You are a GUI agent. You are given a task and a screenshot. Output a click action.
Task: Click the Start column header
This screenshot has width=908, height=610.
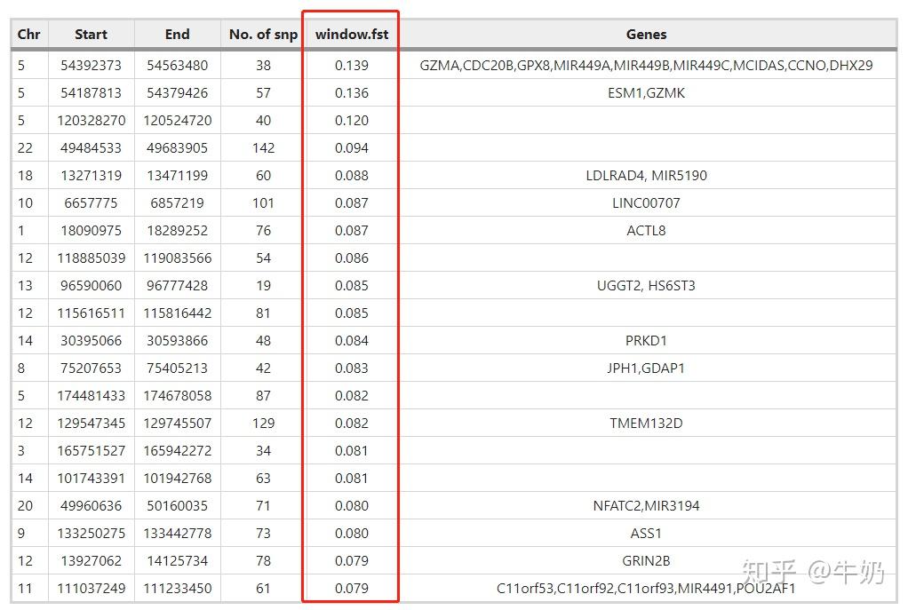point(91,35)
